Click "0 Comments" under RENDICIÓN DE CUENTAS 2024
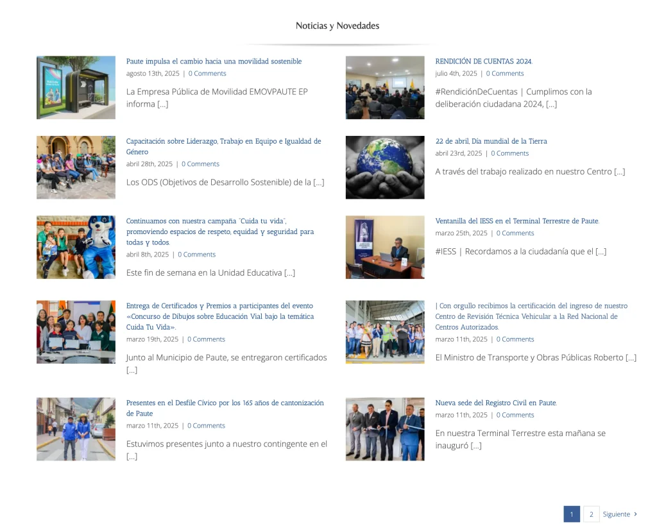Screen dimensions: 657x531 click(x=505, y=73)
